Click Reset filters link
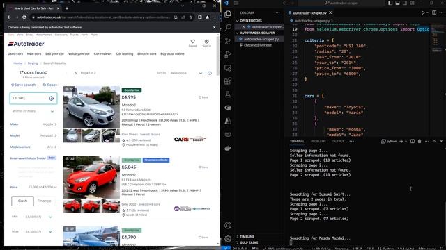 point(49,85)
